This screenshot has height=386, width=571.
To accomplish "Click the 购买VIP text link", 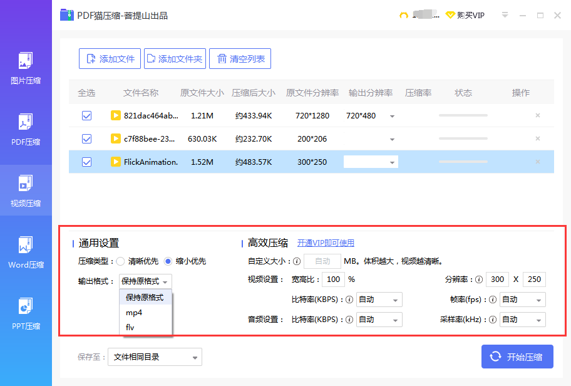I will (x=471, y=15).
